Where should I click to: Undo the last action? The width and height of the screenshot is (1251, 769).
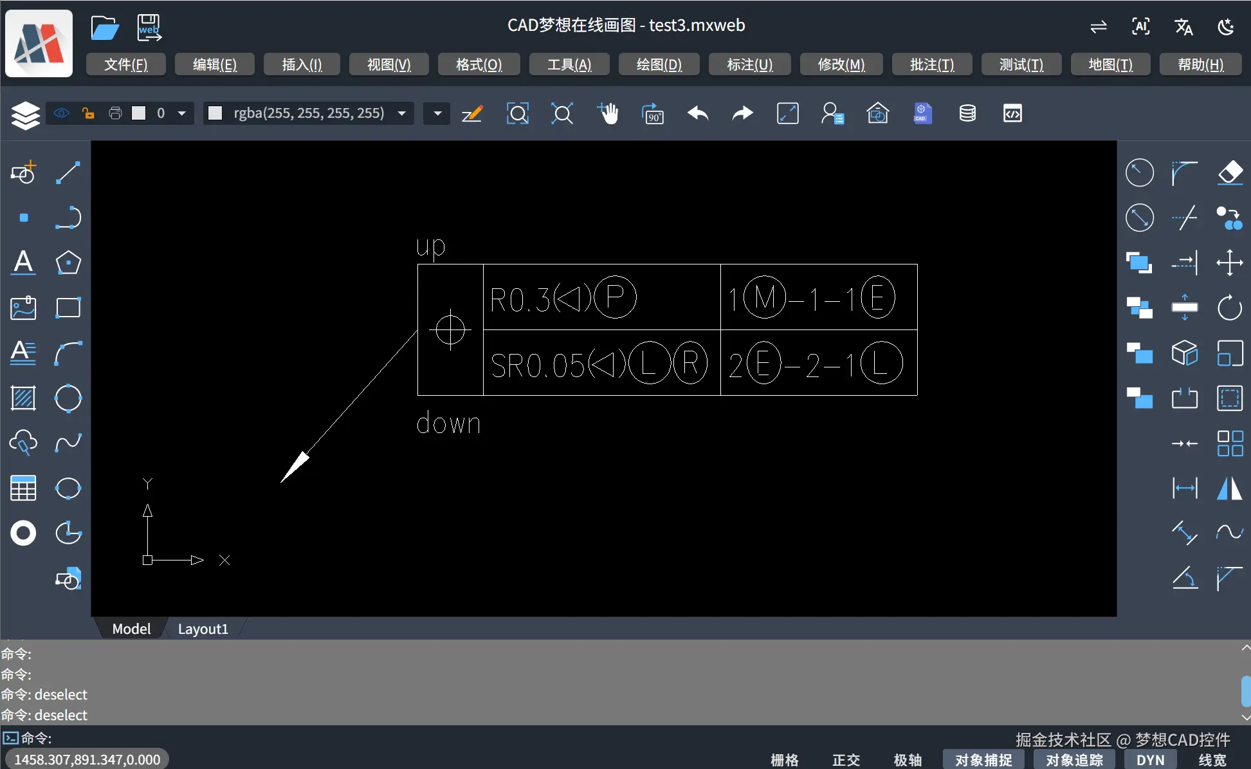coord(698,113)
